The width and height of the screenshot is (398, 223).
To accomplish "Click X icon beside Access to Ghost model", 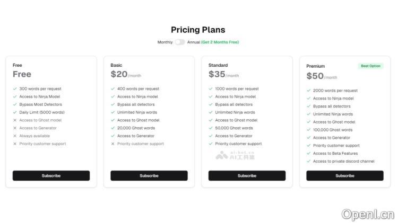I will click(x=15, y=120).
